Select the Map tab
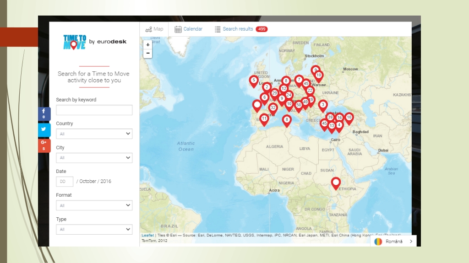469x263 pixels. pyautogui.click(x=154, y=29)
